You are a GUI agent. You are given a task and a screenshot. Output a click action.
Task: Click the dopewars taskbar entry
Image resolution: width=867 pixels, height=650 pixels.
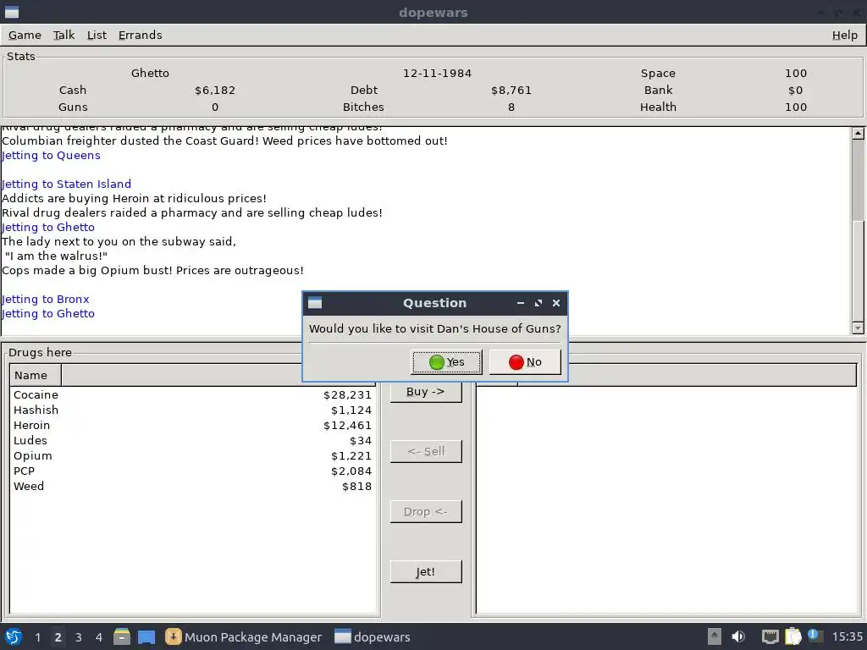click(x=373, y=637)
